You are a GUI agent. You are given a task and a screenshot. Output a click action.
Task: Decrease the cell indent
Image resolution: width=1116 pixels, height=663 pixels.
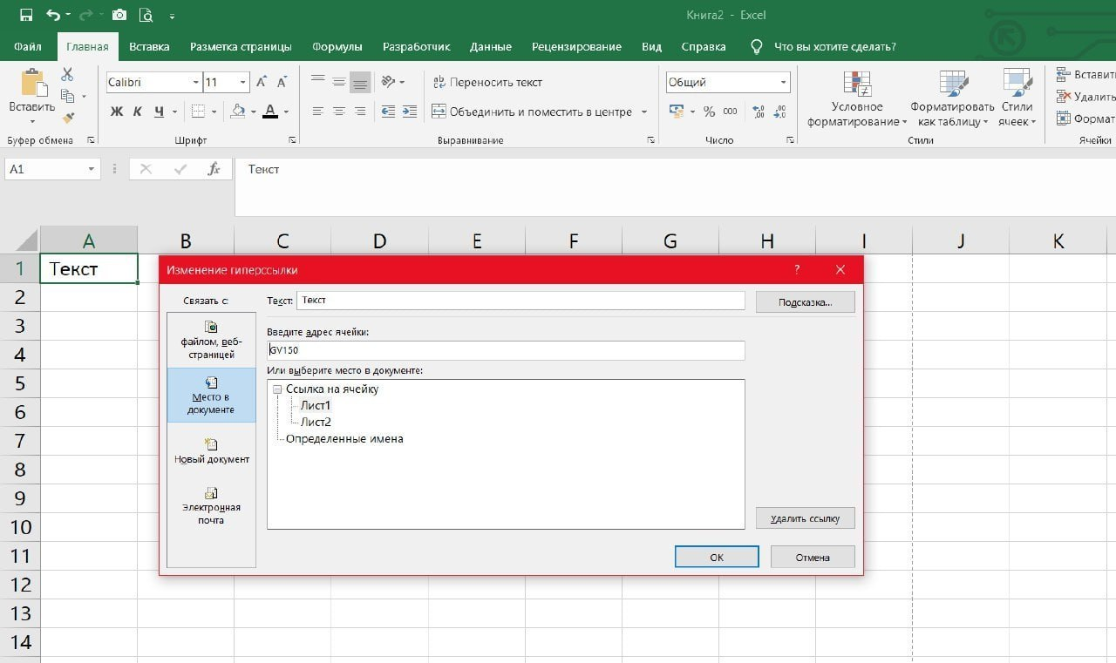tap(388, 112)
